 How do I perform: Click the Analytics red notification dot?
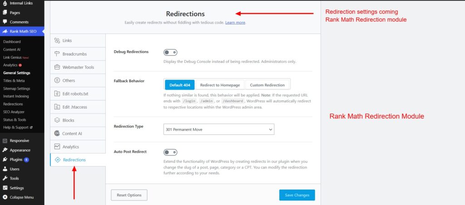[x=20, y=65]
